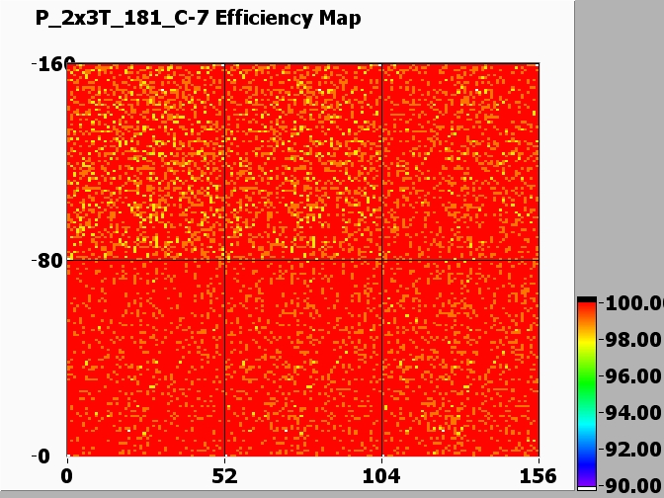Click the 104 tick label on the x-axis
Image resolution: width=664 pixels, height=498 pixels.
tap(381, 474)
